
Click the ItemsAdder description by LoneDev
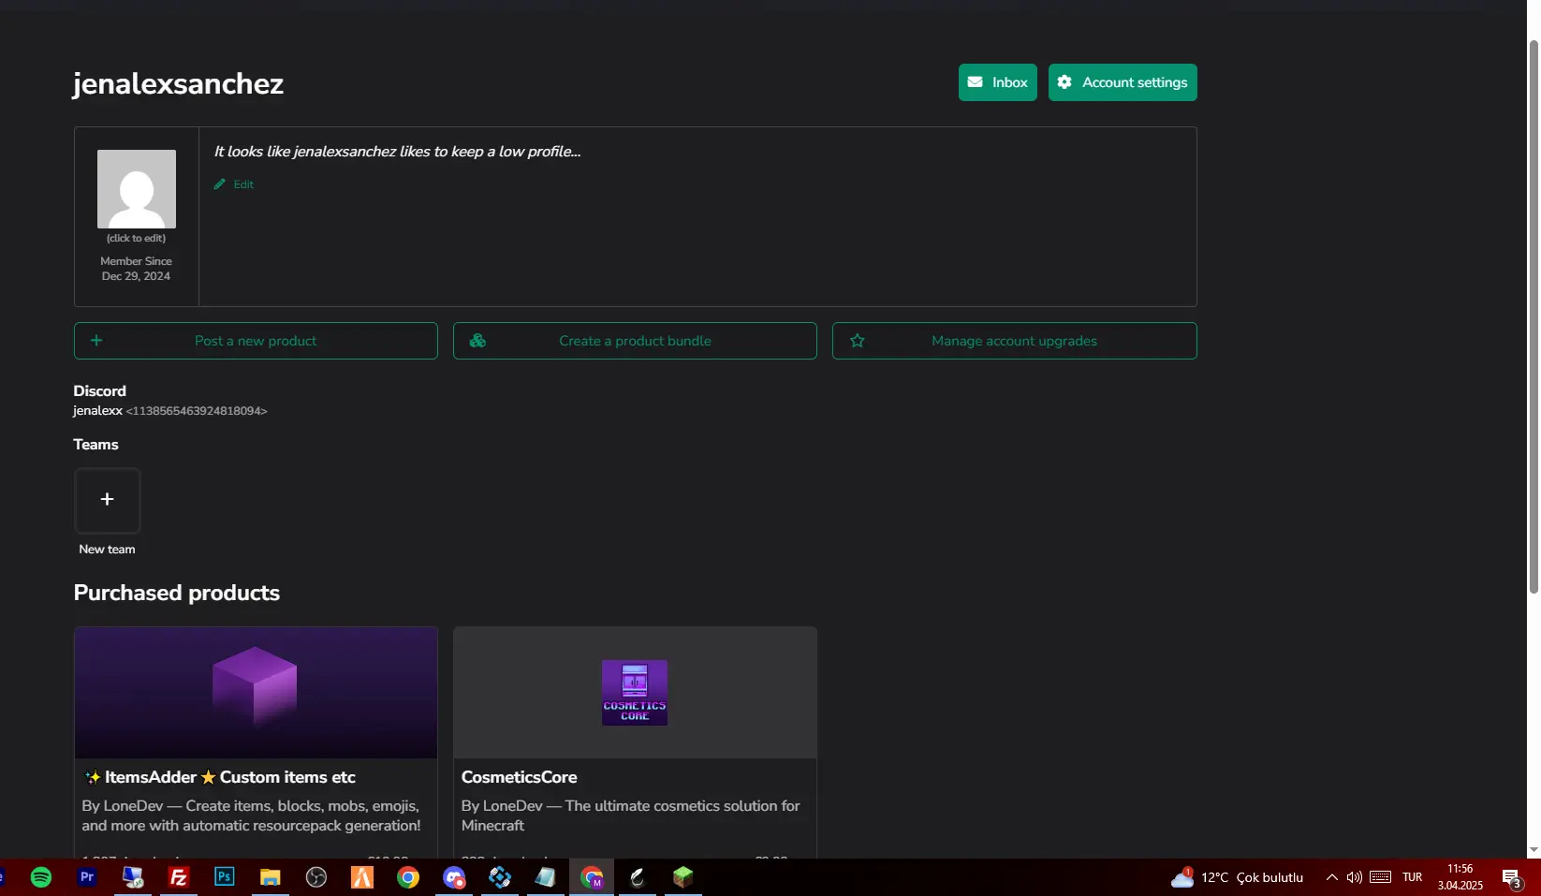tap(251, 815)
